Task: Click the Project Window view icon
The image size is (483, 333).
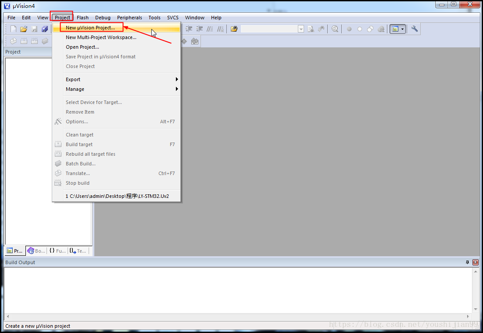Action: tap(395, 29)
